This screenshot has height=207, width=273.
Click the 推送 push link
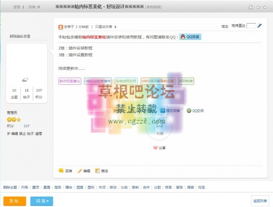tap(102, 171)
